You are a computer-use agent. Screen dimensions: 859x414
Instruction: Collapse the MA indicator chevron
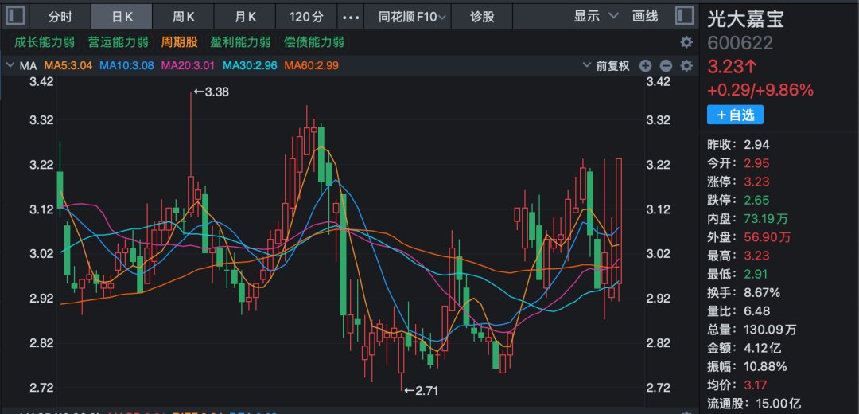pos(10,66)
